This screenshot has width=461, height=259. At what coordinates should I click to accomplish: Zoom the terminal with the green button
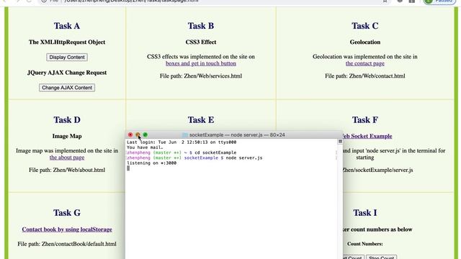[x=146, y=135]
